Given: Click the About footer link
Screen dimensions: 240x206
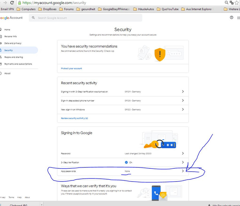Looking at the screenshot, I should [27, 197].
